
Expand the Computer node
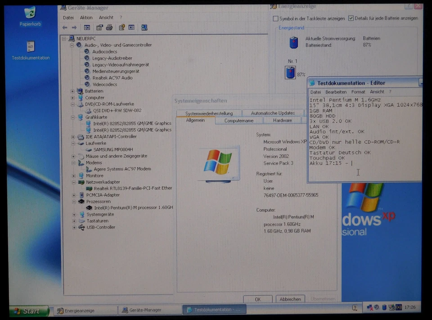(x=72, y=98)
